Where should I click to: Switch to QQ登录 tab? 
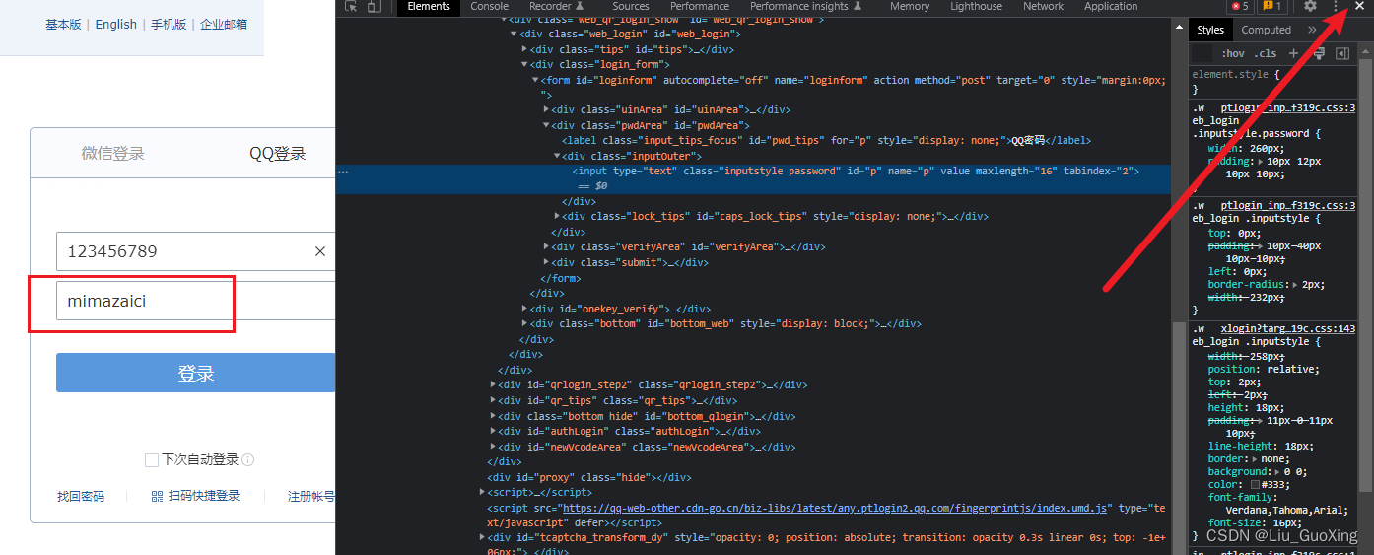[x=277, y=153]
